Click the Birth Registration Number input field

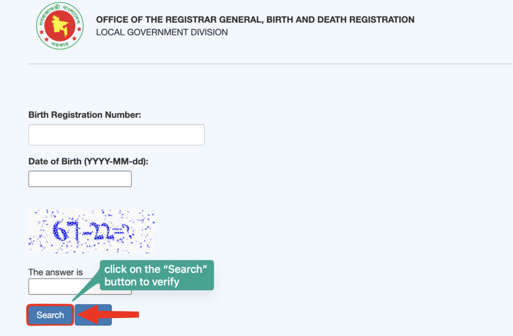coord(116,134)
